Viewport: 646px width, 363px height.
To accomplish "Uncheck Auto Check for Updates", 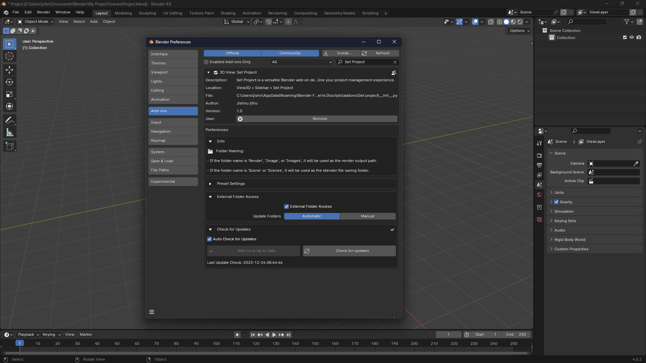I will pyautogui.click(x=209, y=239).
